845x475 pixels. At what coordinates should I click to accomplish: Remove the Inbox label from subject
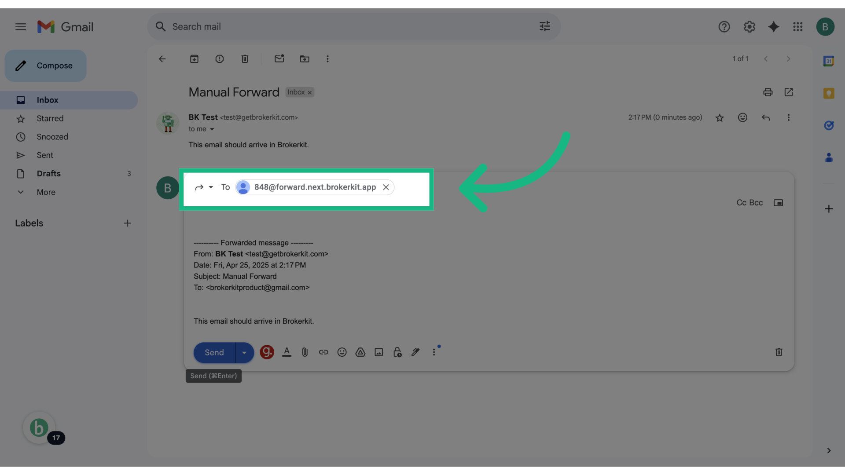coord(310,92)
